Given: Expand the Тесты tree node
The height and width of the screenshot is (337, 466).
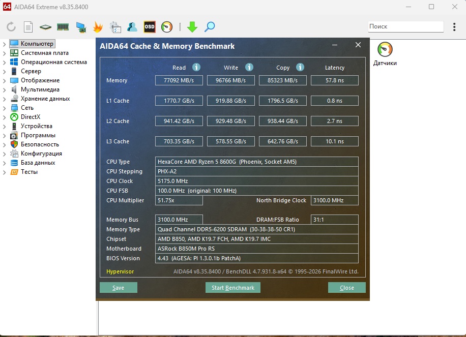Looking at the screenshot, I should 4,172.
